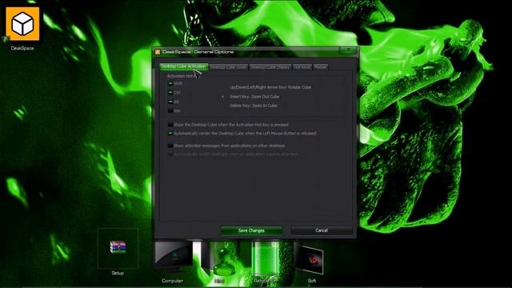Click the Save Changes button
The width and height of the screenshot is (512, 288).
click(x=251, y=230)
